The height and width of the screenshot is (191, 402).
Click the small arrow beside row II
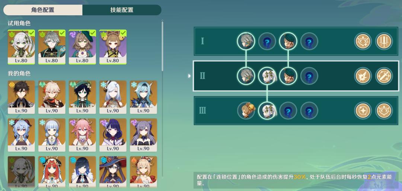[189, 76]
